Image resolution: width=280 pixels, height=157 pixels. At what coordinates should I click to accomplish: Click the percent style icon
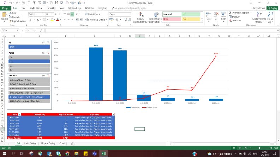point(117,20)
